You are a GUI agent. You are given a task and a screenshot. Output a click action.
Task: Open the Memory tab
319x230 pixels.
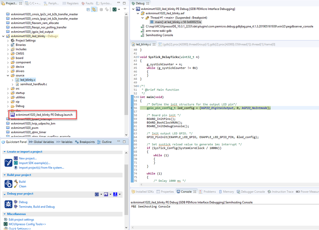(x=226, y=192)
